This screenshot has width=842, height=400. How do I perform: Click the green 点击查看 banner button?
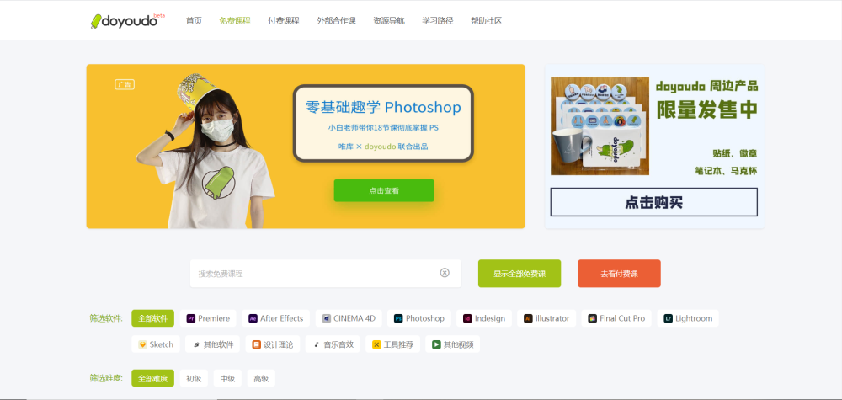(384, 190)
